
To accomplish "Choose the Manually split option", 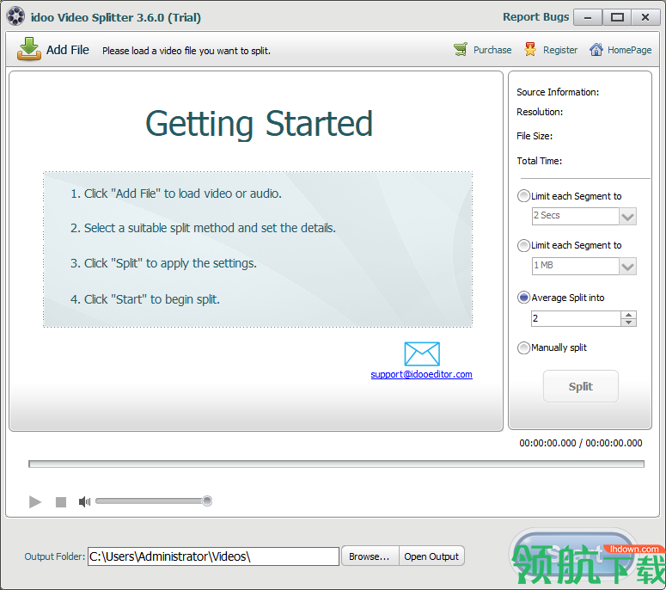I will click(x=523, y=347).
